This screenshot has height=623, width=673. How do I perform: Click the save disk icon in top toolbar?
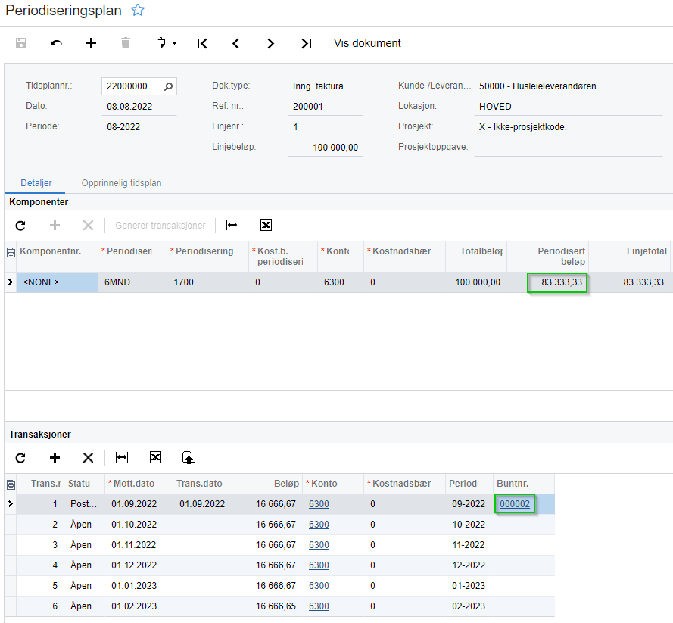(21, 43)
